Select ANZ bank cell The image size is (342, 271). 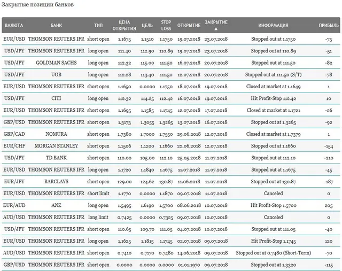tap(56, 205)
